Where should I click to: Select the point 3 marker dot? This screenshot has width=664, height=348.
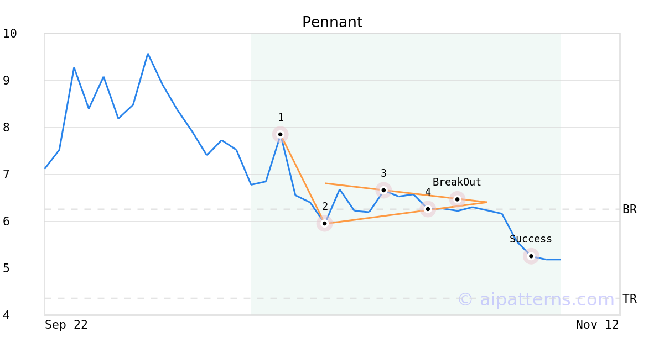tap(383, 190)
